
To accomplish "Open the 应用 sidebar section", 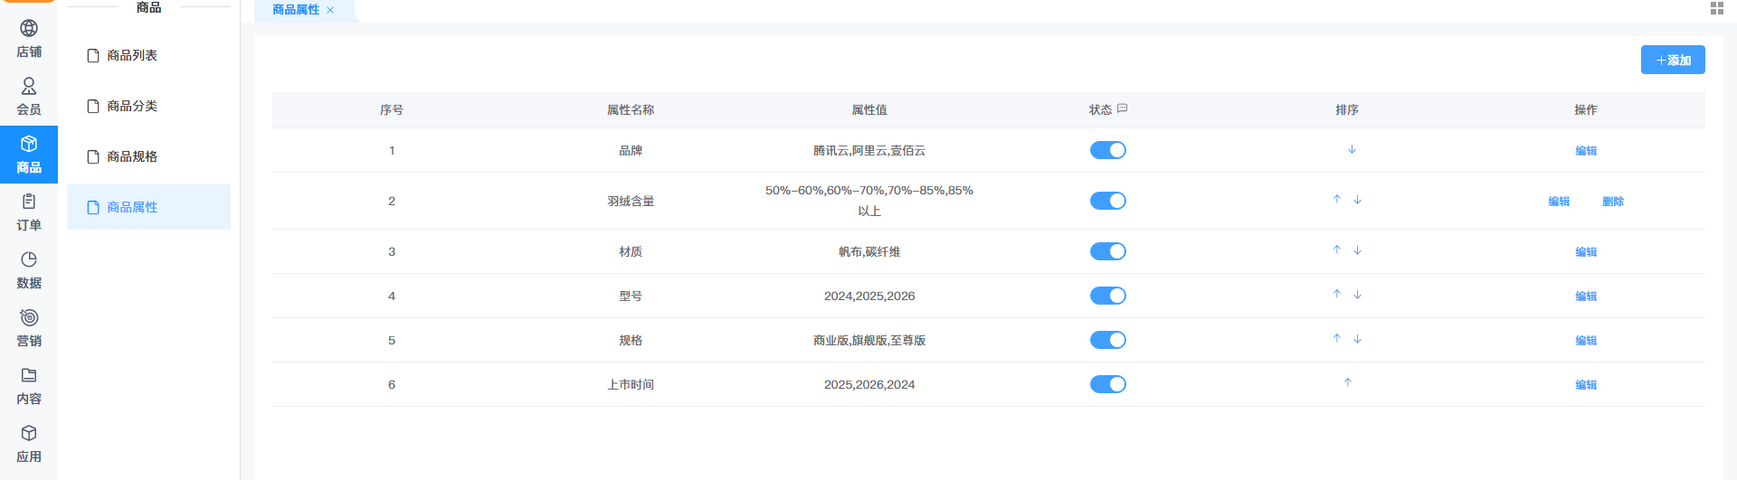I will pos(29,444).
